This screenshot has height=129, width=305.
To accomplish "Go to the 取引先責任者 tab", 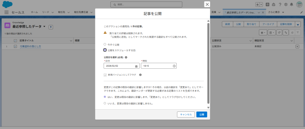I will [81, 12].
